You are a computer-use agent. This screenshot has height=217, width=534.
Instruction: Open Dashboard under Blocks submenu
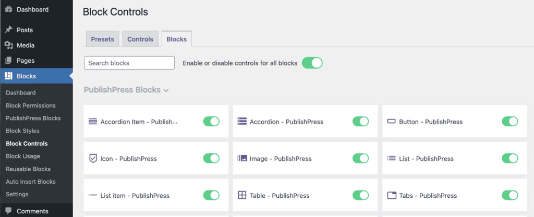(21, 92)
